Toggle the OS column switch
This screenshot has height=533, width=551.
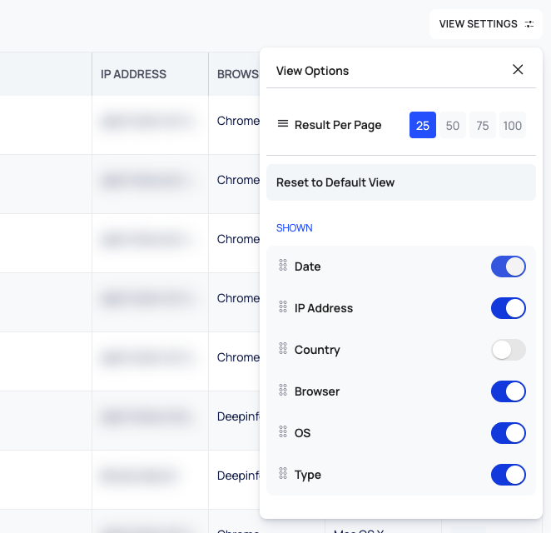click(508, 433)
